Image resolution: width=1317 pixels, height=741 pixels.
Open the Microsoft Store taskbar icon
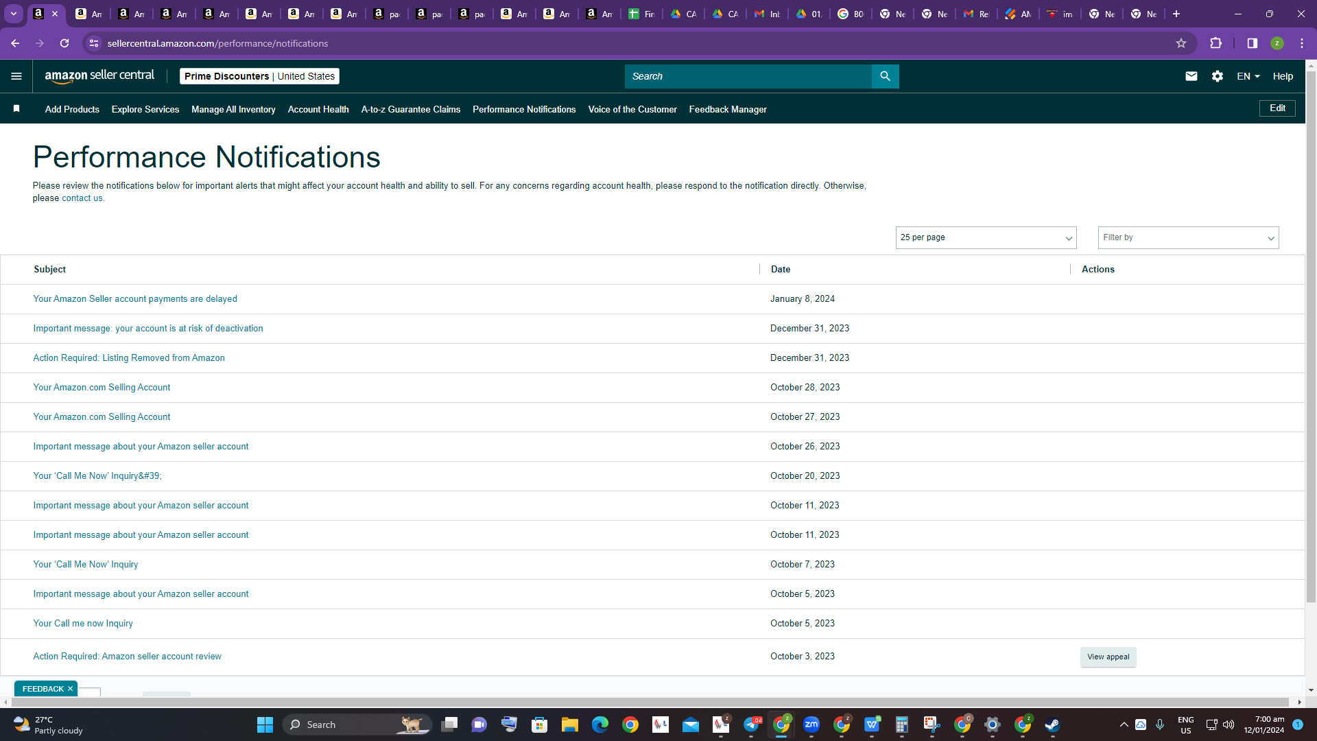(539, 725)
